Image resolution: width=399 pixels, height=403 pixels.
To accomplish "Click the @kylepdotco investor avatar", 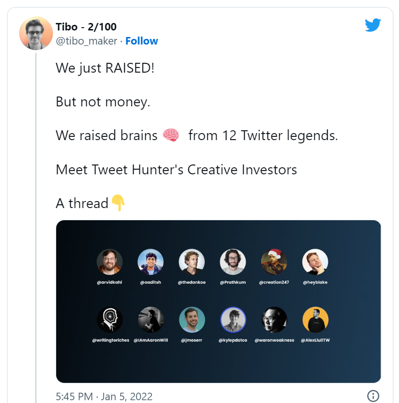I will tap(233, 320).
